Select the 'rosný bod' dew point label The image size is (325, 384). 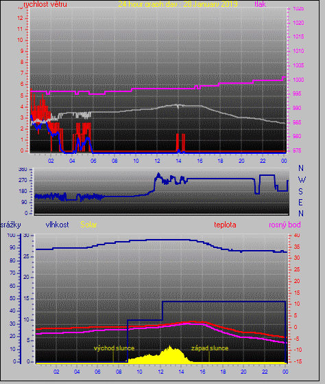click(285, 225)
